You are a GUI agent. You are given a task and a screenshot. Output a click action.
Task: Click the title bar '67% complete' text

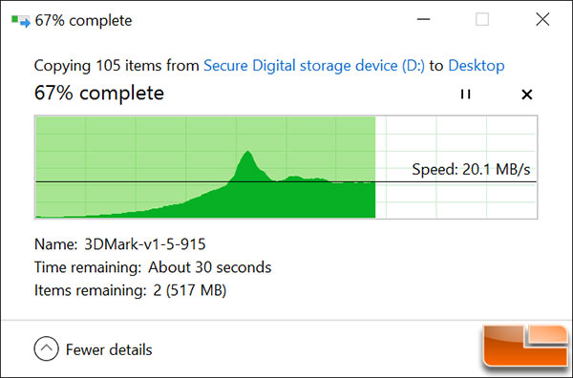pyautogui.click(x=83, y=20)
